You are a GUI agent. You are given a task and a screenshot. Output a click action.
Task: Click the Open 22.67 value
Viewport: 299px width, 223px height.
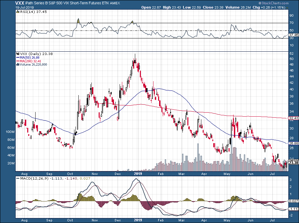click(151, 7)
